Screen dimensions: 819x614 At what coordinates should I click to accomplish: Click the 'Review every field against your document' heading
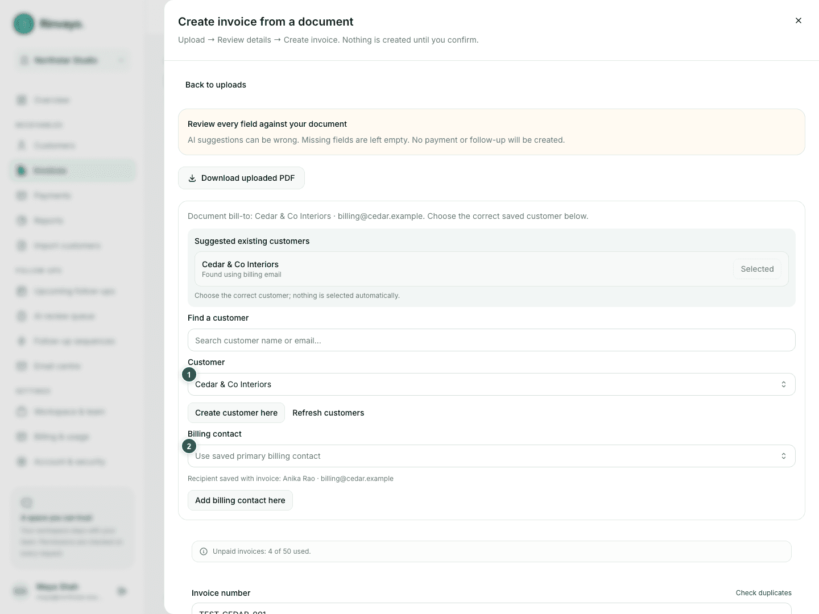[267, 124]
